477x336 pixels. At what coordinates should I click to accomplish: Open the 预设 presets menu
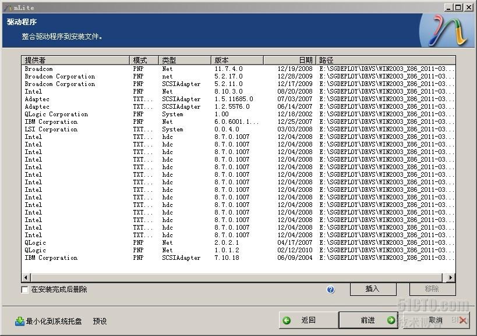(x=100, y=321)
